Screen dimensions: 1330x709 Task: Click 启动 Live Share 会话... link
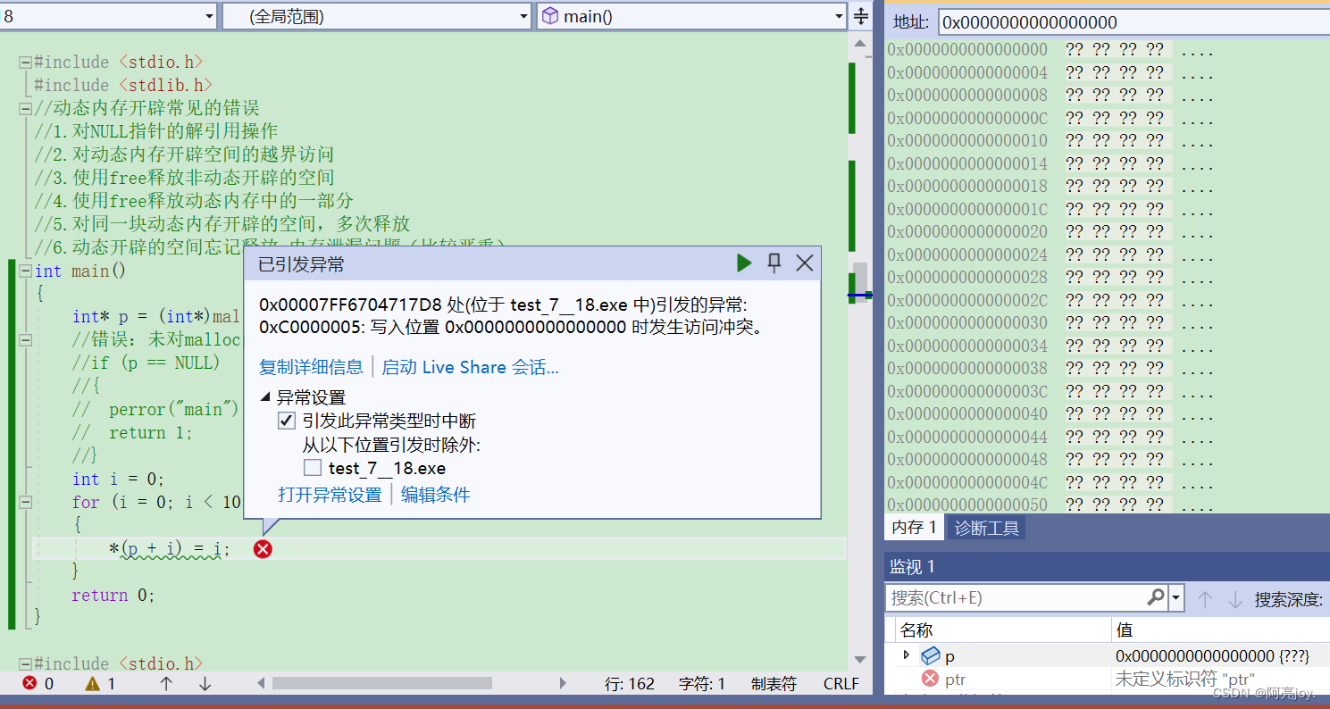(x=471, y=367)
